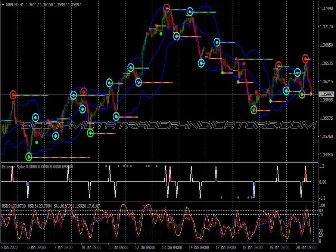Click the red ring marker on the 19 Jan high
The height and width of the screenshot is (252, 336).
pos(279,65)
